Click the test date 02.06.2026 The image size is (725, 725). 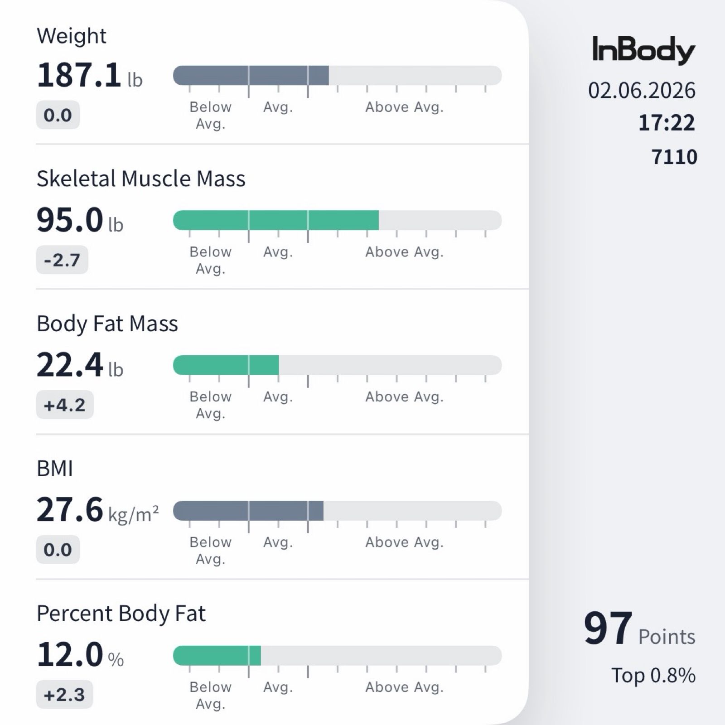[641, 90]
